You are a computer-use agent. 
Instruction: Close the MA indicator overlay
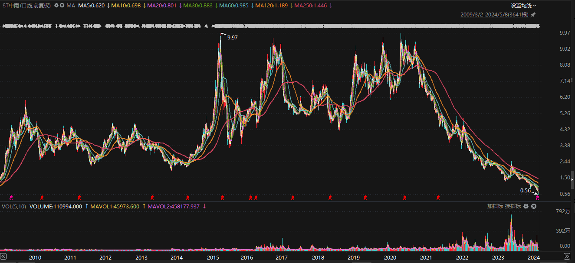click(x=62, y=6)
